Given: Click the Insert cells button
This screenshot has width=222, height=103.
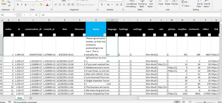Looking at the screenshot, I should click(x=161, y=4).
